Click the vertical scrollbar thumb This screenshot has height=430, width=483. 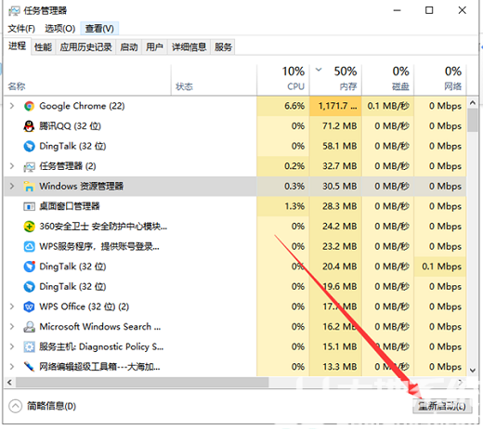tap(473, 120)
